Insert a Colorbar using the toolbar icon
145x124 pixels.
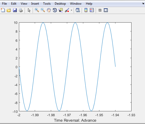(86, 10)
